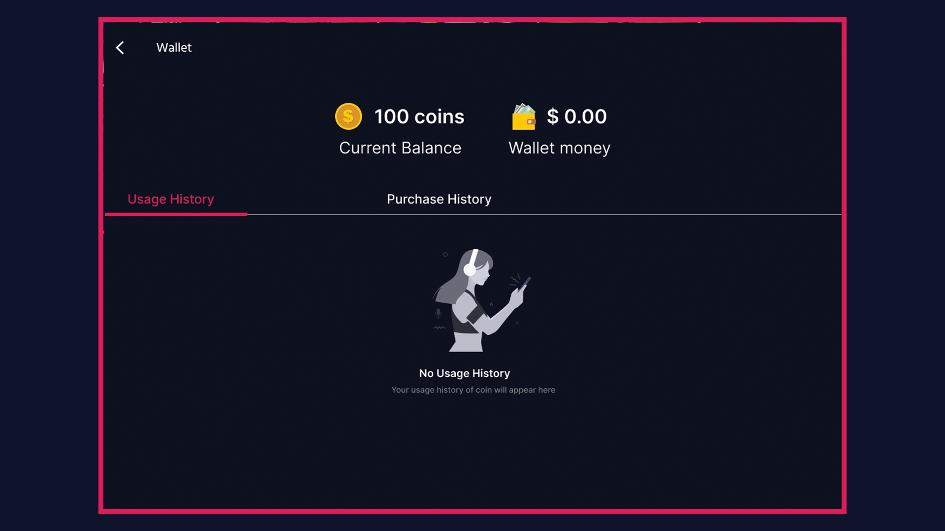Screen dimensions: 945x531
Task: Click the gold dollar coin icon
Action: click(x=348, y=117)
